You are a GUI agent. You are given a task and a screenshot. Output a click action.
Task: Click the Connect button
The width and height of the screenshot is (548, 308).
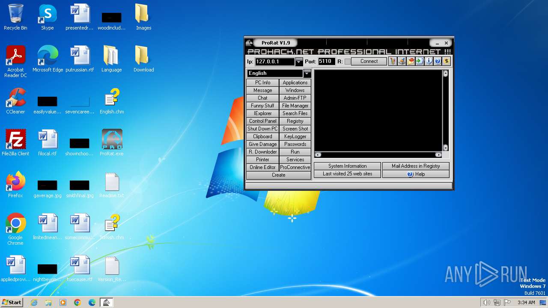(x=369, y=62)
